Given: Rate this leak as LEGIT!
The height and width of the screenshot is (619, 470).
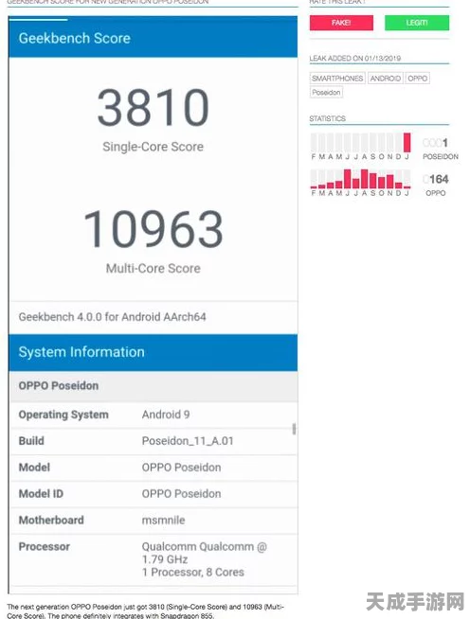Looking at the screenshot, I should pos(417,23).
